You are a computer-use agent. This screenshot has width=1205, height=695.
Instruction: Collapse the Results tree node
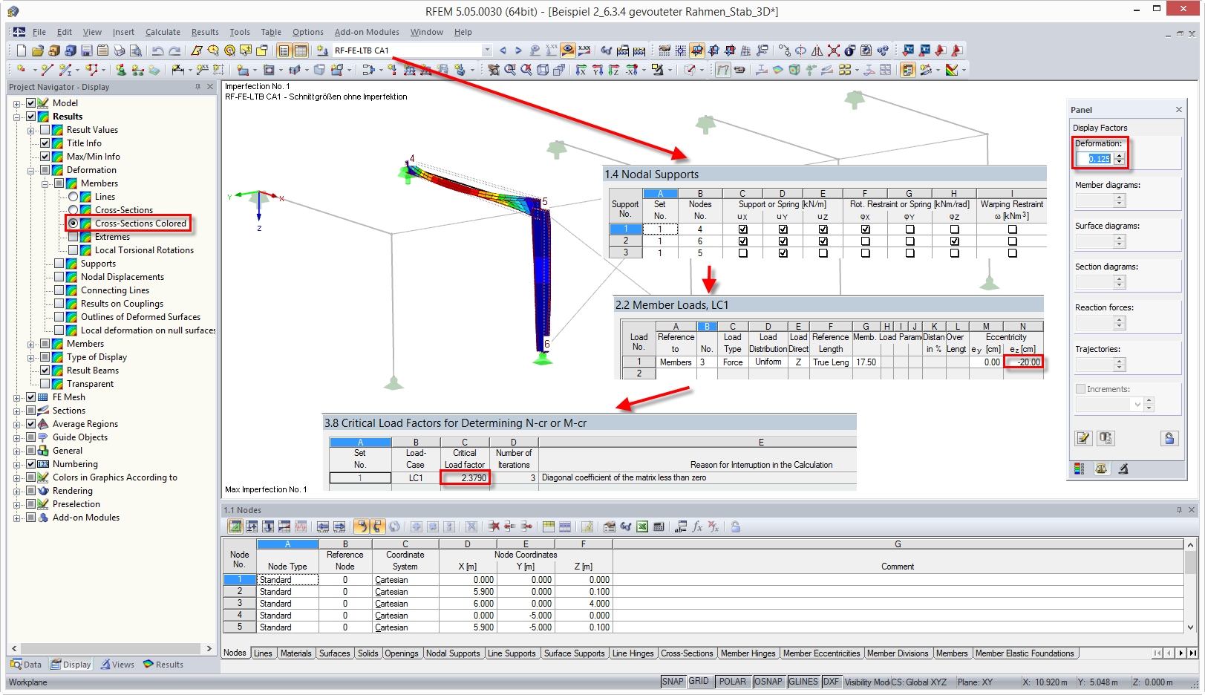point(17,117)
